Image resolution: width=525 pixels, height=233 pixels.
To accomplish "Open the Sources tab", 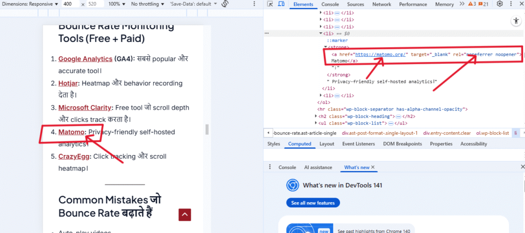I will tap(356, 4).
